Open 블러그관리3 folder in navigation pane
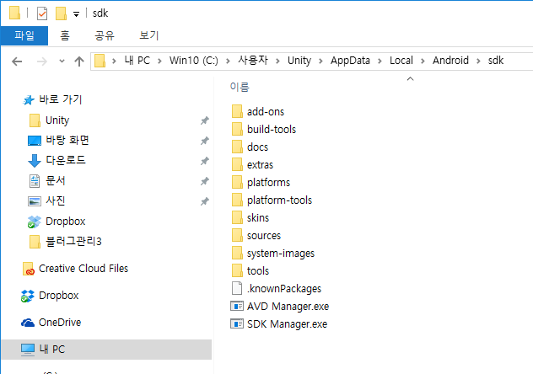The image size is (533, 374). pyautogui.click(x=73, y=242)
